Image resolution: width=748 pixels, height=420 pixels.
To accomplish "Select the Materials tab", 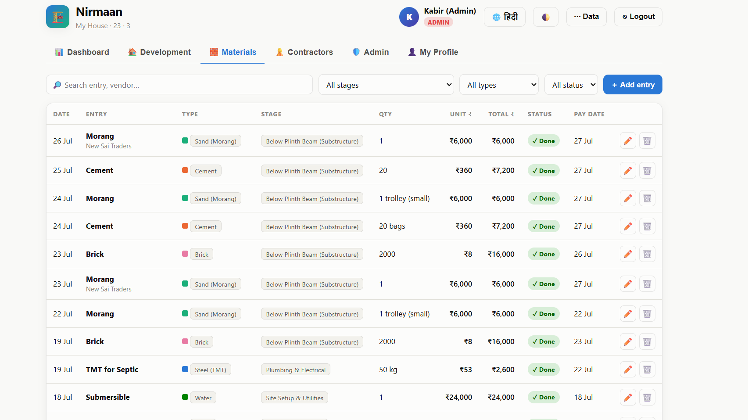I will tap(233, 52).
